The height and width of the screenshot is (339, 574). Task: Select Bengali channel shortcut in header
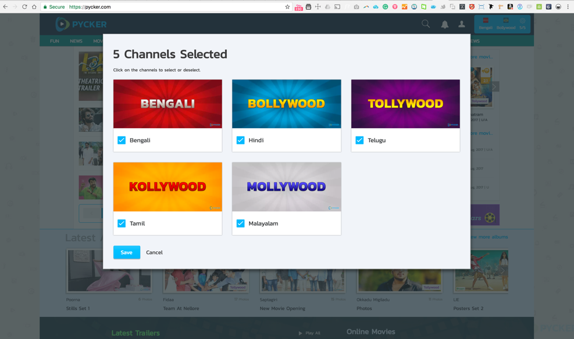486,23
